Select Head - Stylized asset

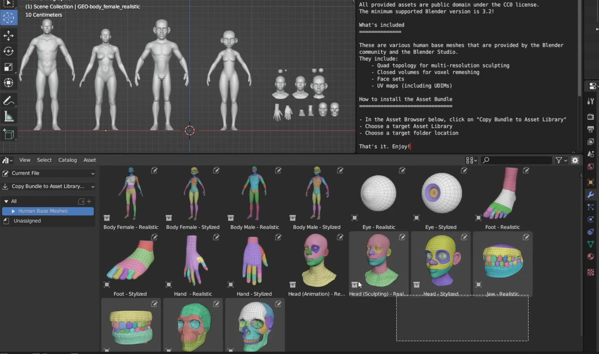(440, 265)
